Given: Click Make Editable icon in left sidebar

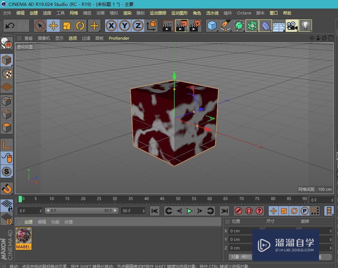Looking at the screenshot, I should [x=7, y=43].
